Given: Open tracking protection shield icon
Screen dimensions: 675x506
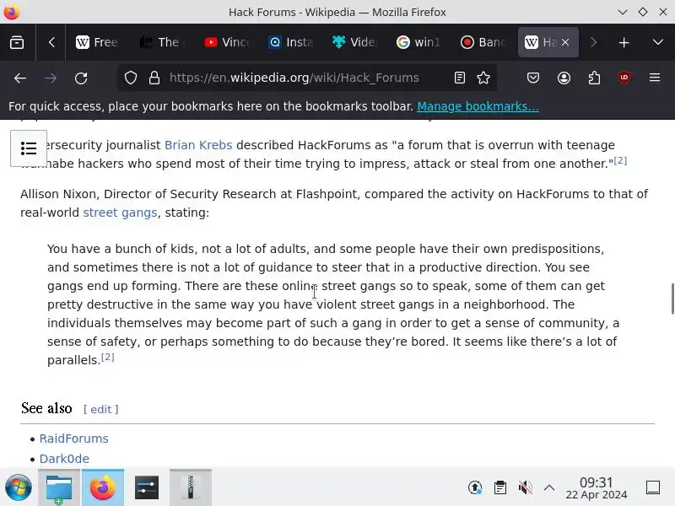Looking at the screenshot, I should tap(131, 78).
